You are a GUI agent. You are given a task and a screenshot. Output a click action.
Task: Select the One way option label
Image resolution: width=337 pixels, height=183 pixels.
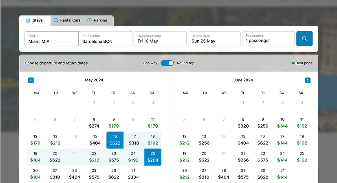tap(150, 63)
